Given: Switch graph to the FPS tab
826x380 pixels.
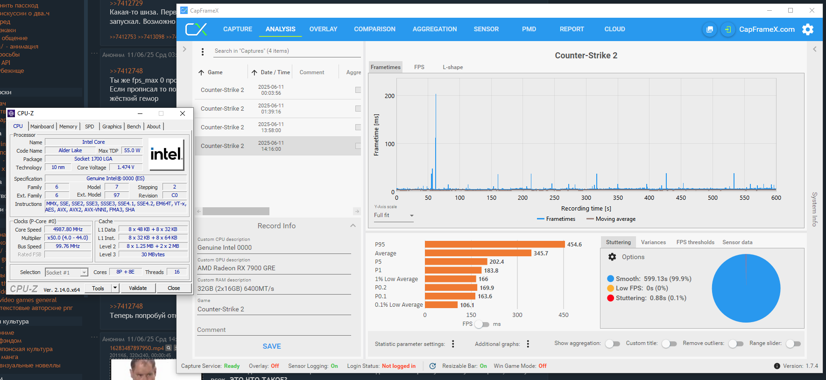Looking at the screenshot, I should (x=419, y=67).
